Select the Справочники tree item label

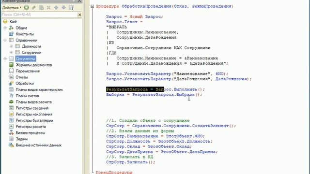pyautogui.click(x=27, y=40)
